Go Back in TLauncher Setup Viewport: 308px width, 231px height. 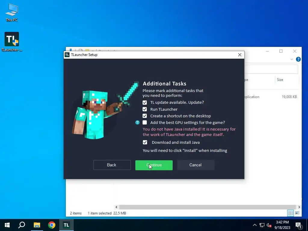[112, 165]
